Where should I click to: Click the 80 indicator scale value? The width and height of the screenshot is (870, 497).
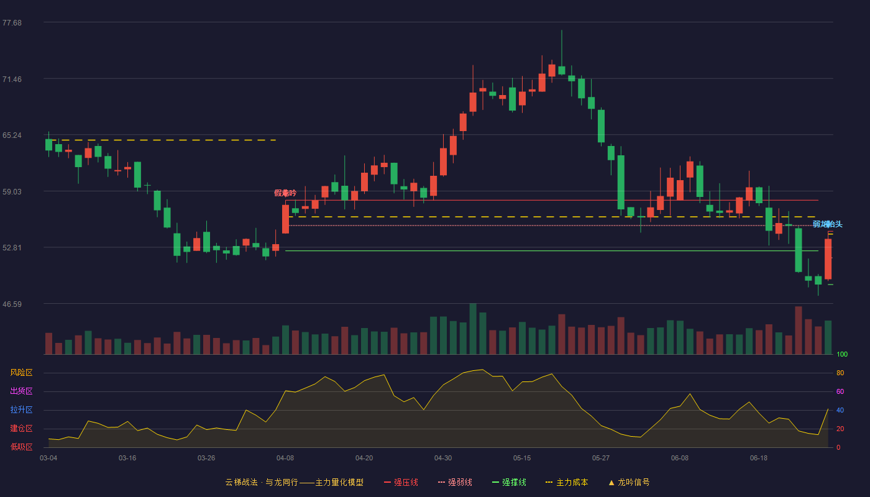(x=840, y=373)
